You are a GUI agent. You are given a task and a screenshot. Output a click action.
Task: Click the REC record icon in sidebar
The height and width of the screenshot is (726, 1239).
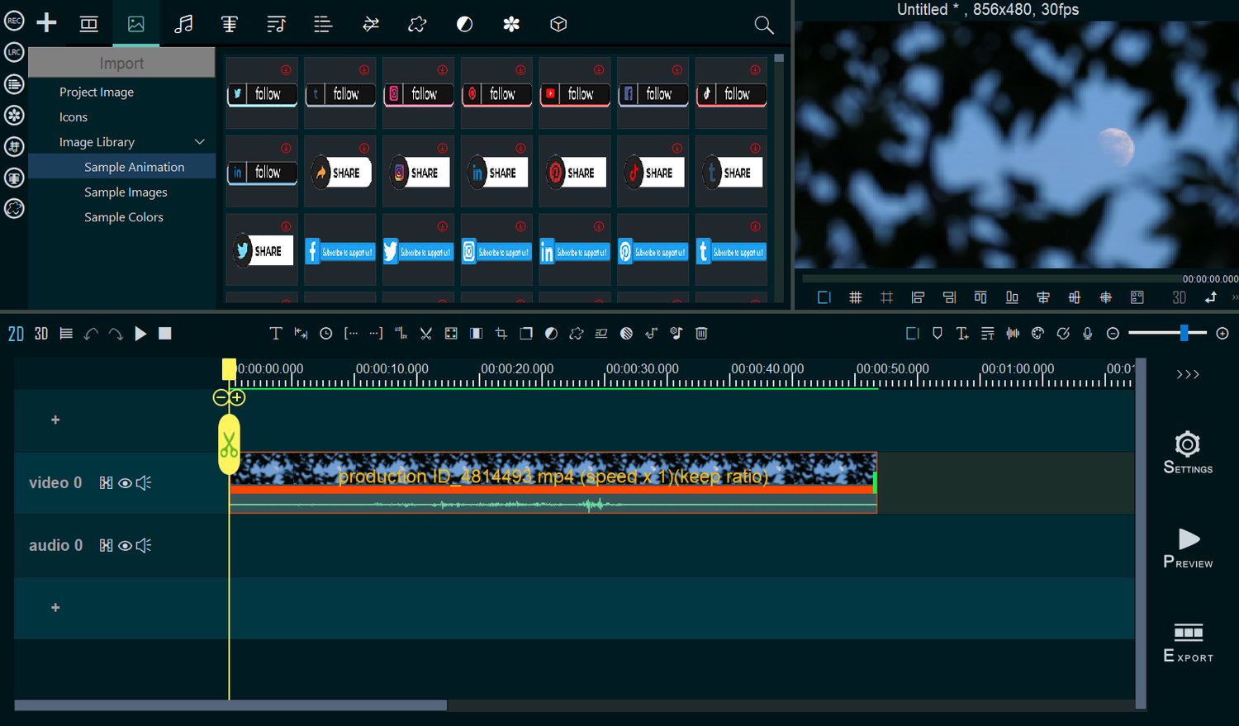pos(14,21)
